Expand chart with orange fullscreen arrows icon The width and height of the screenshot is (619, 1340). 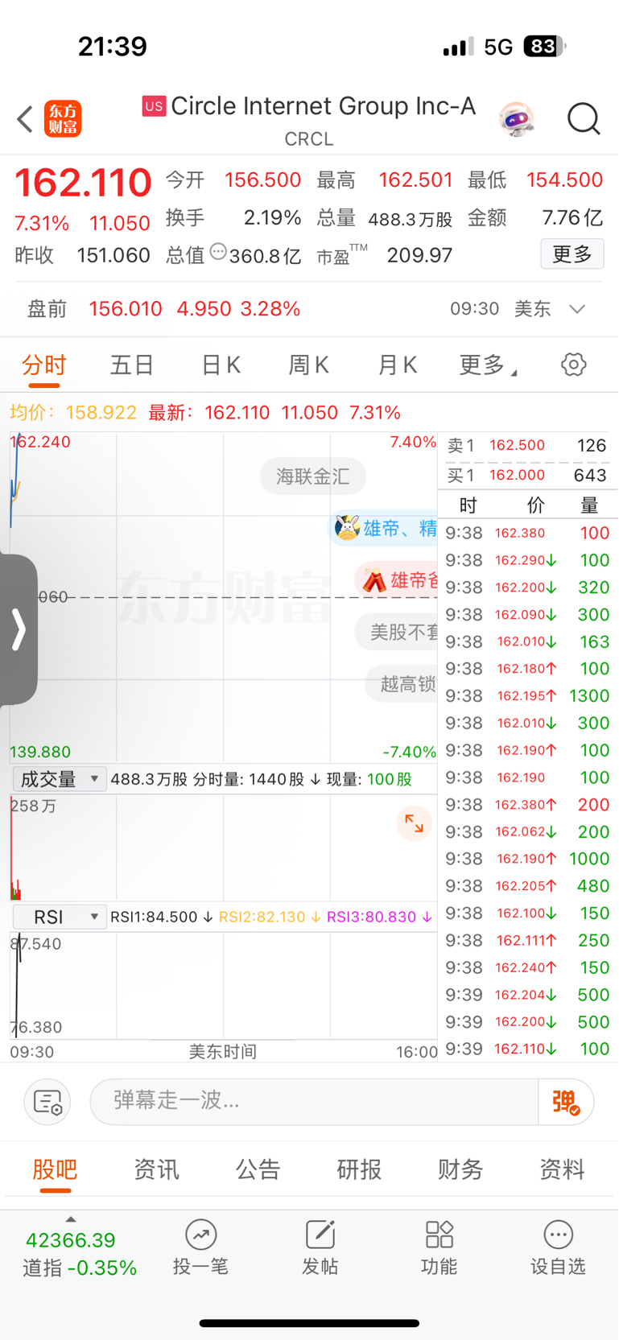tap(414, 823)
